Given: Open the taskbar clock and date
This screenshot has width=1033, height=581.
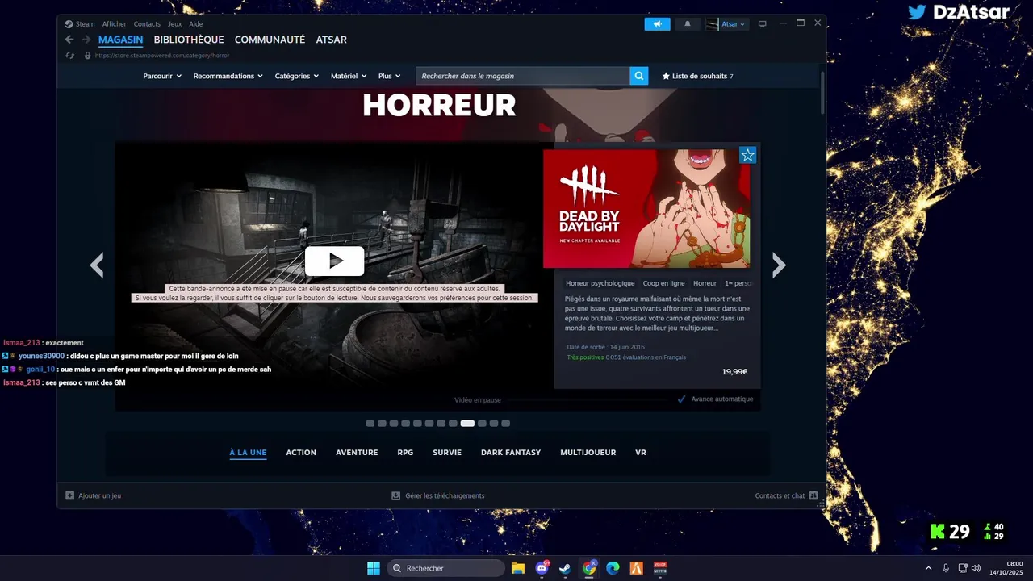Looking at the screenshot, I should 1006,568.
